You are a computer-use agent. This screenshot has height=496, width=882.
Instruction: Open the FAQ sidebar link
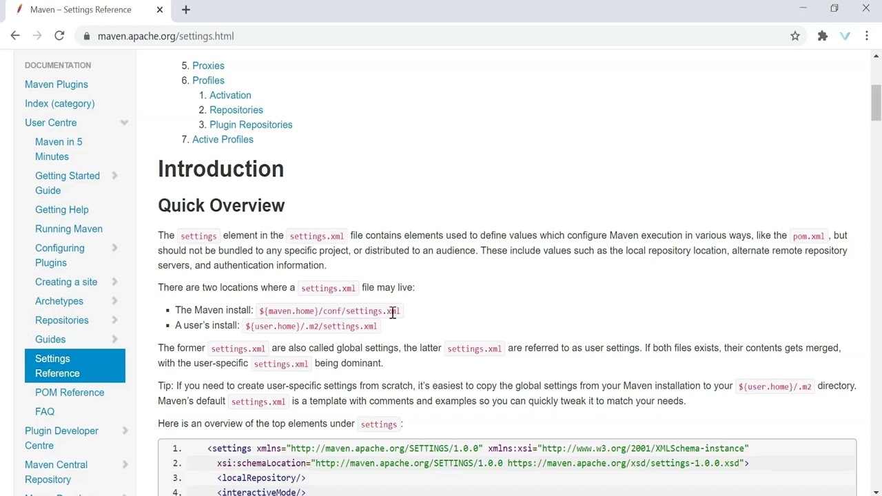coord(45,411)
